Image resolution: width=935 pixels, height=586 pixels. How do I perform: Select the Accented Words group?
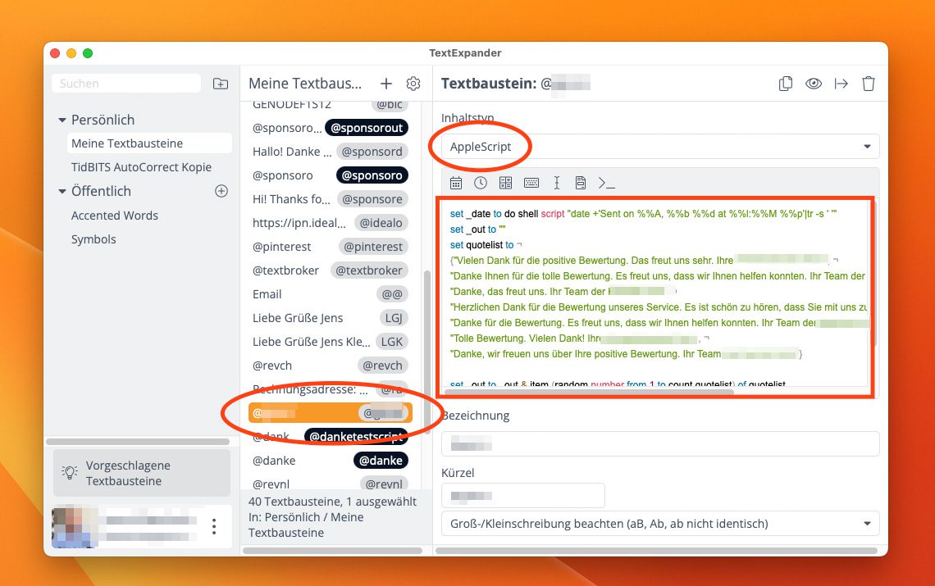pyautogui.click(x=115, y=215)
